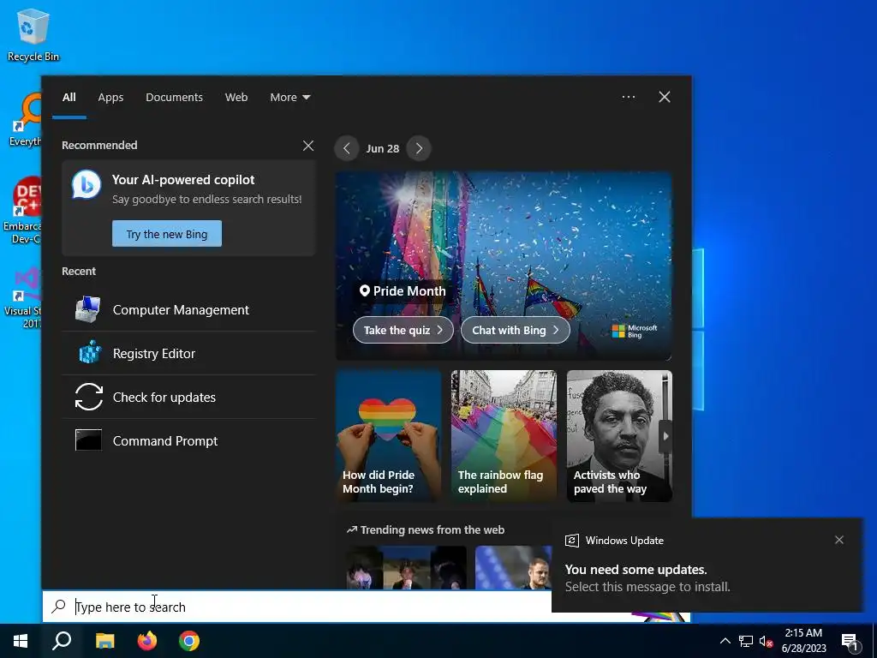The image size is (877, 658).
Task: Open Visual Studio 2017 desktop shortcut
Action: [x=22, y=298]
